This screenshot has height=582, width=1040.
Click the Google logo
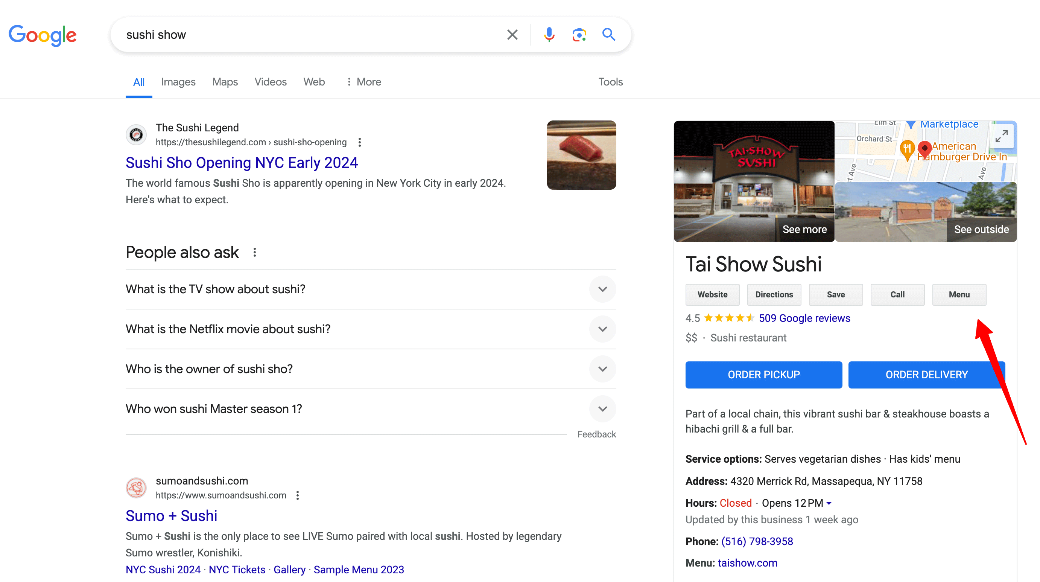coord(43,35)
